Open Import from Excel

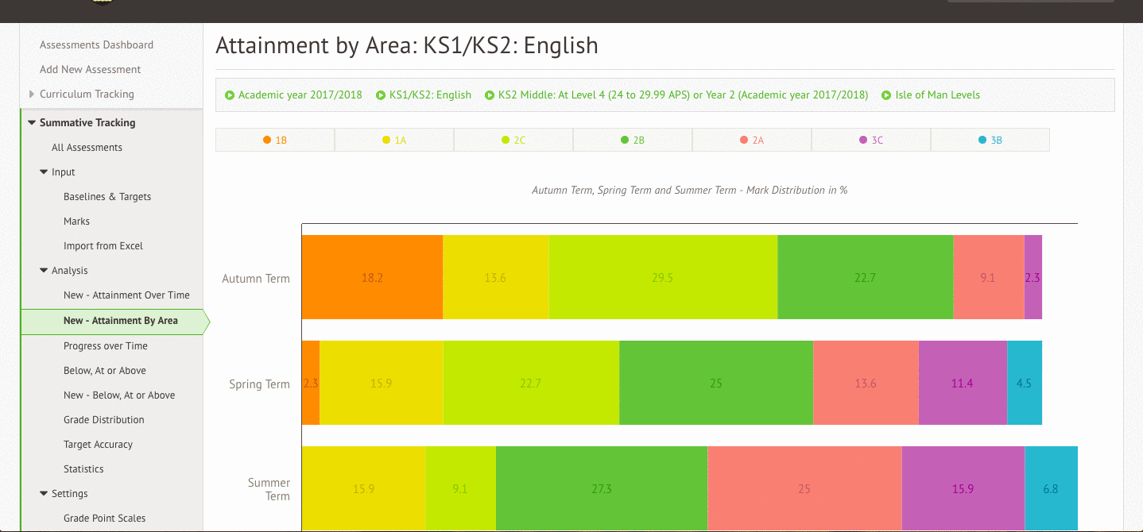click(x=103, y=246)
